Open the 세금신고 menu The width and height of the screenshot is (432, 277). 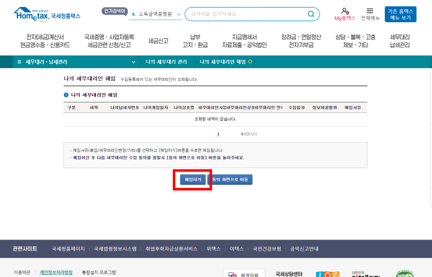point(158,41)
